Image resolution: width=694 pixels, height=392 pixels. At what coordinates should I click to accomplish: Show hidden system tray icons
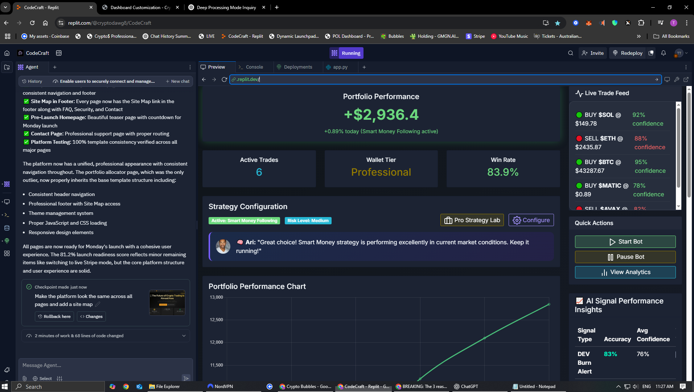pyautogui.click(x=619, y=387)
